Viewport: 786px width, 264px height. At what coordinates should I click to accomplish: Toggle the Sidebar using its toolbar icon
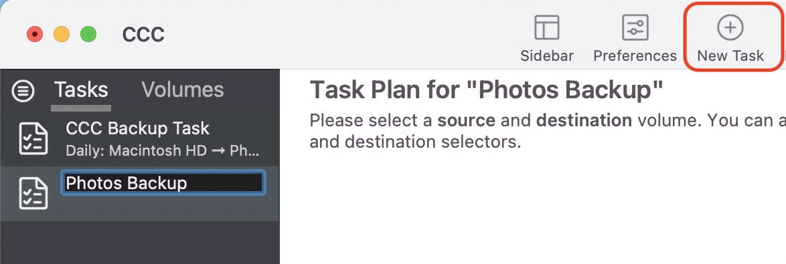pyautogui.click(x=547, y=27)
